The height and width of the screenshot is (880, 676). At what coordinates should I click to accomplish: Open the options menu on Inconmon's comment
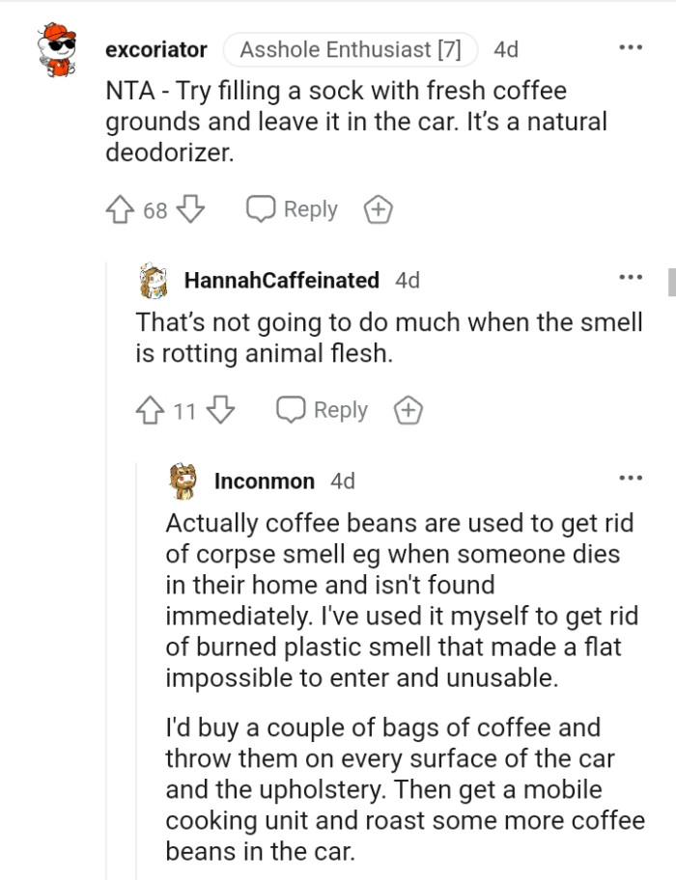coord(630,477)
